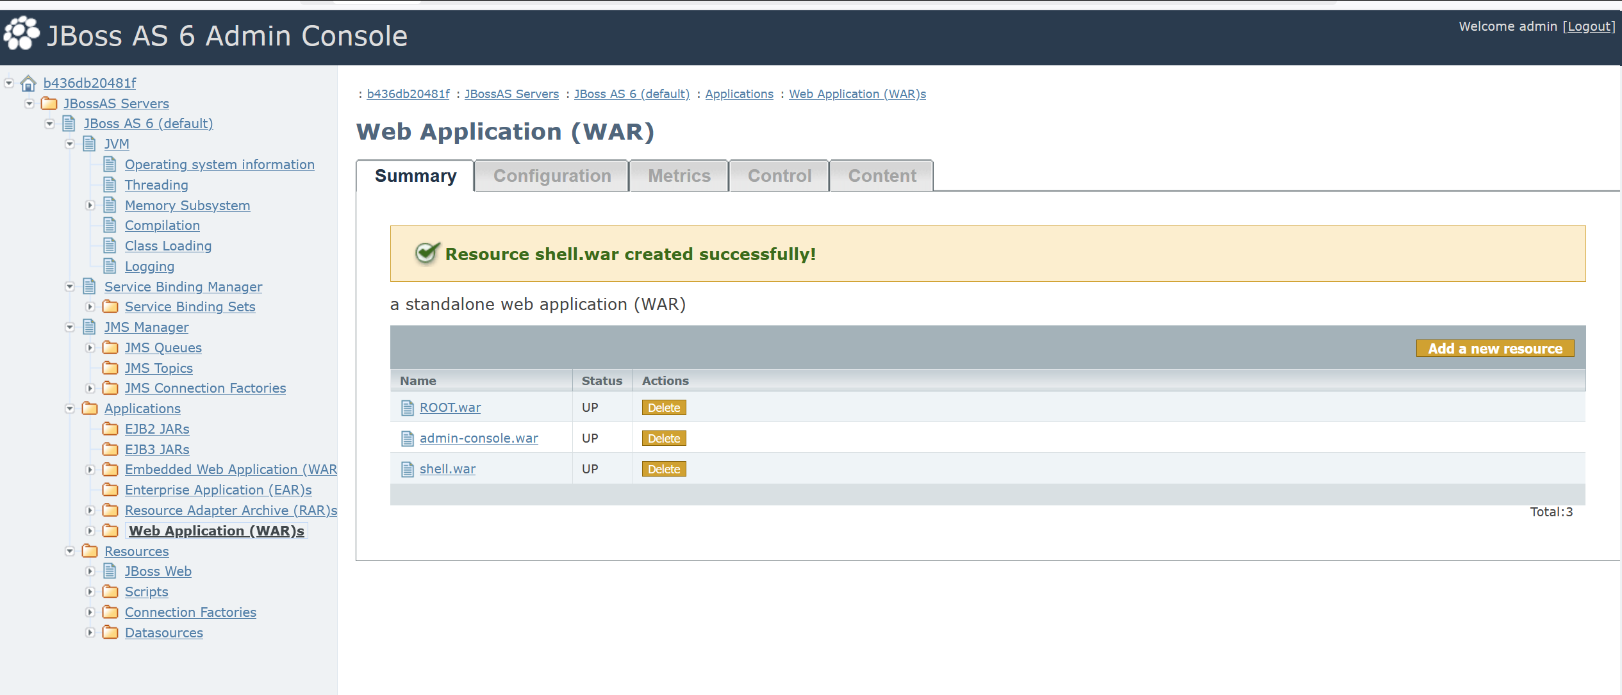
Task: Click the folder icon beside JMS Topics
Action: (111, 368)
